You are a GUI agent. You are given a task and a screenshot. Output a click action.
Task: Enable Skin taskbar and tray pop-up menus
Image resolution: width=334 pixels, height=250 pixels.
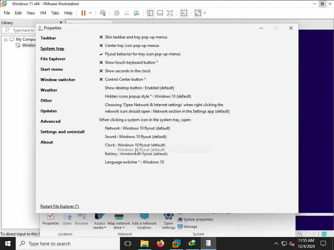tap(133, 37)
